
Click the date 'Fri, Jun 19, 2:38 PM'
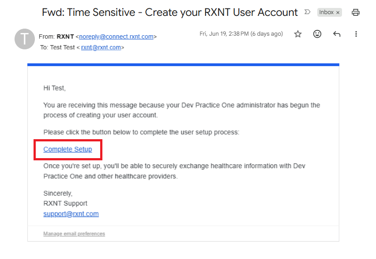pyautogui.click(x=224, y=34)
